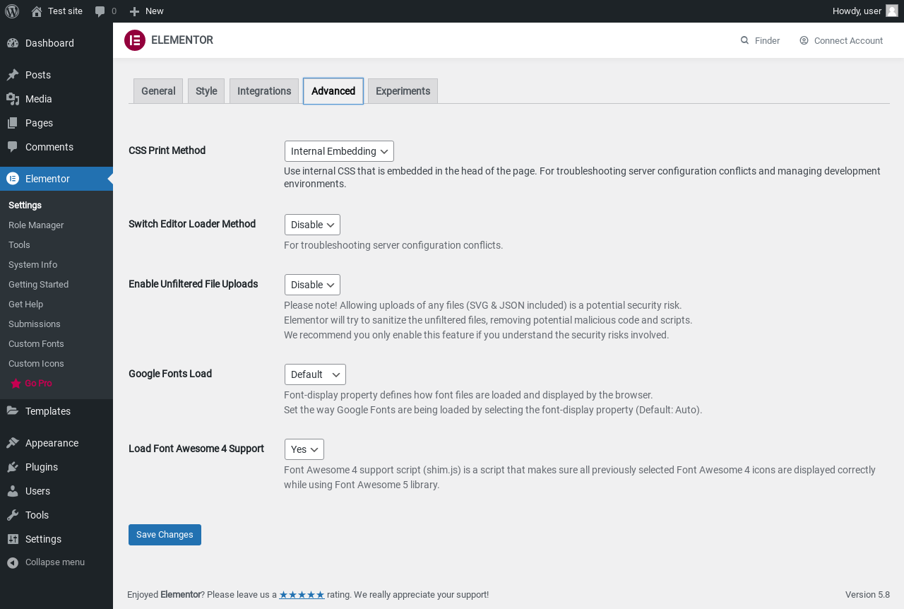
Task: Click the Dashboard gauge icon
Action: pyautogui.click(x=13, y=43)
